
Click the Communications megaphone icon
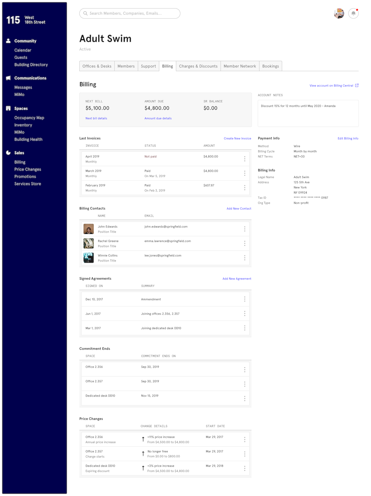coord(8,78)
